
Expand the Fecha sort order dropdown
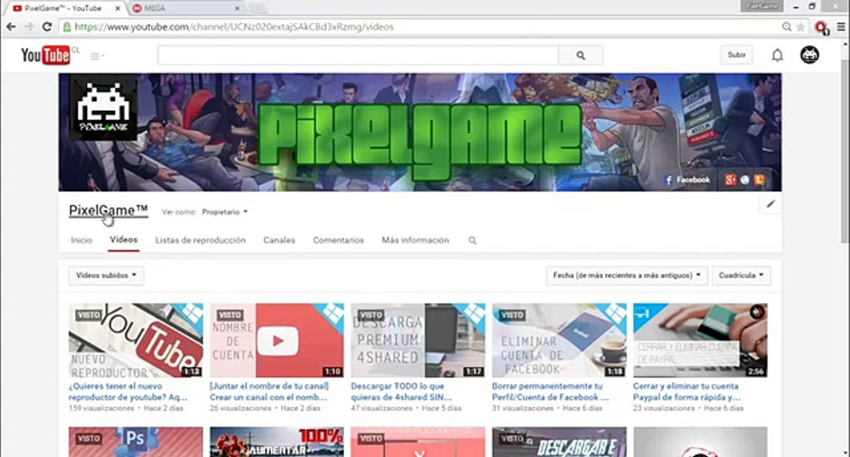click(x=627, y=275)
